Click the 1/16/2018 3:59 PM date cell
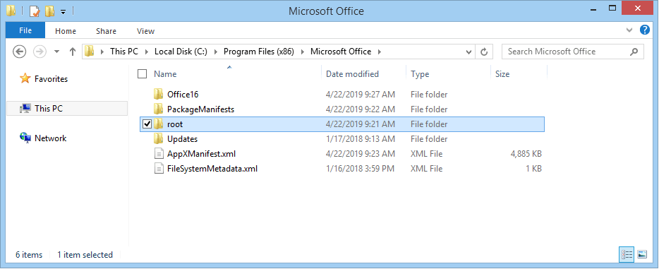 pos(360,169)
